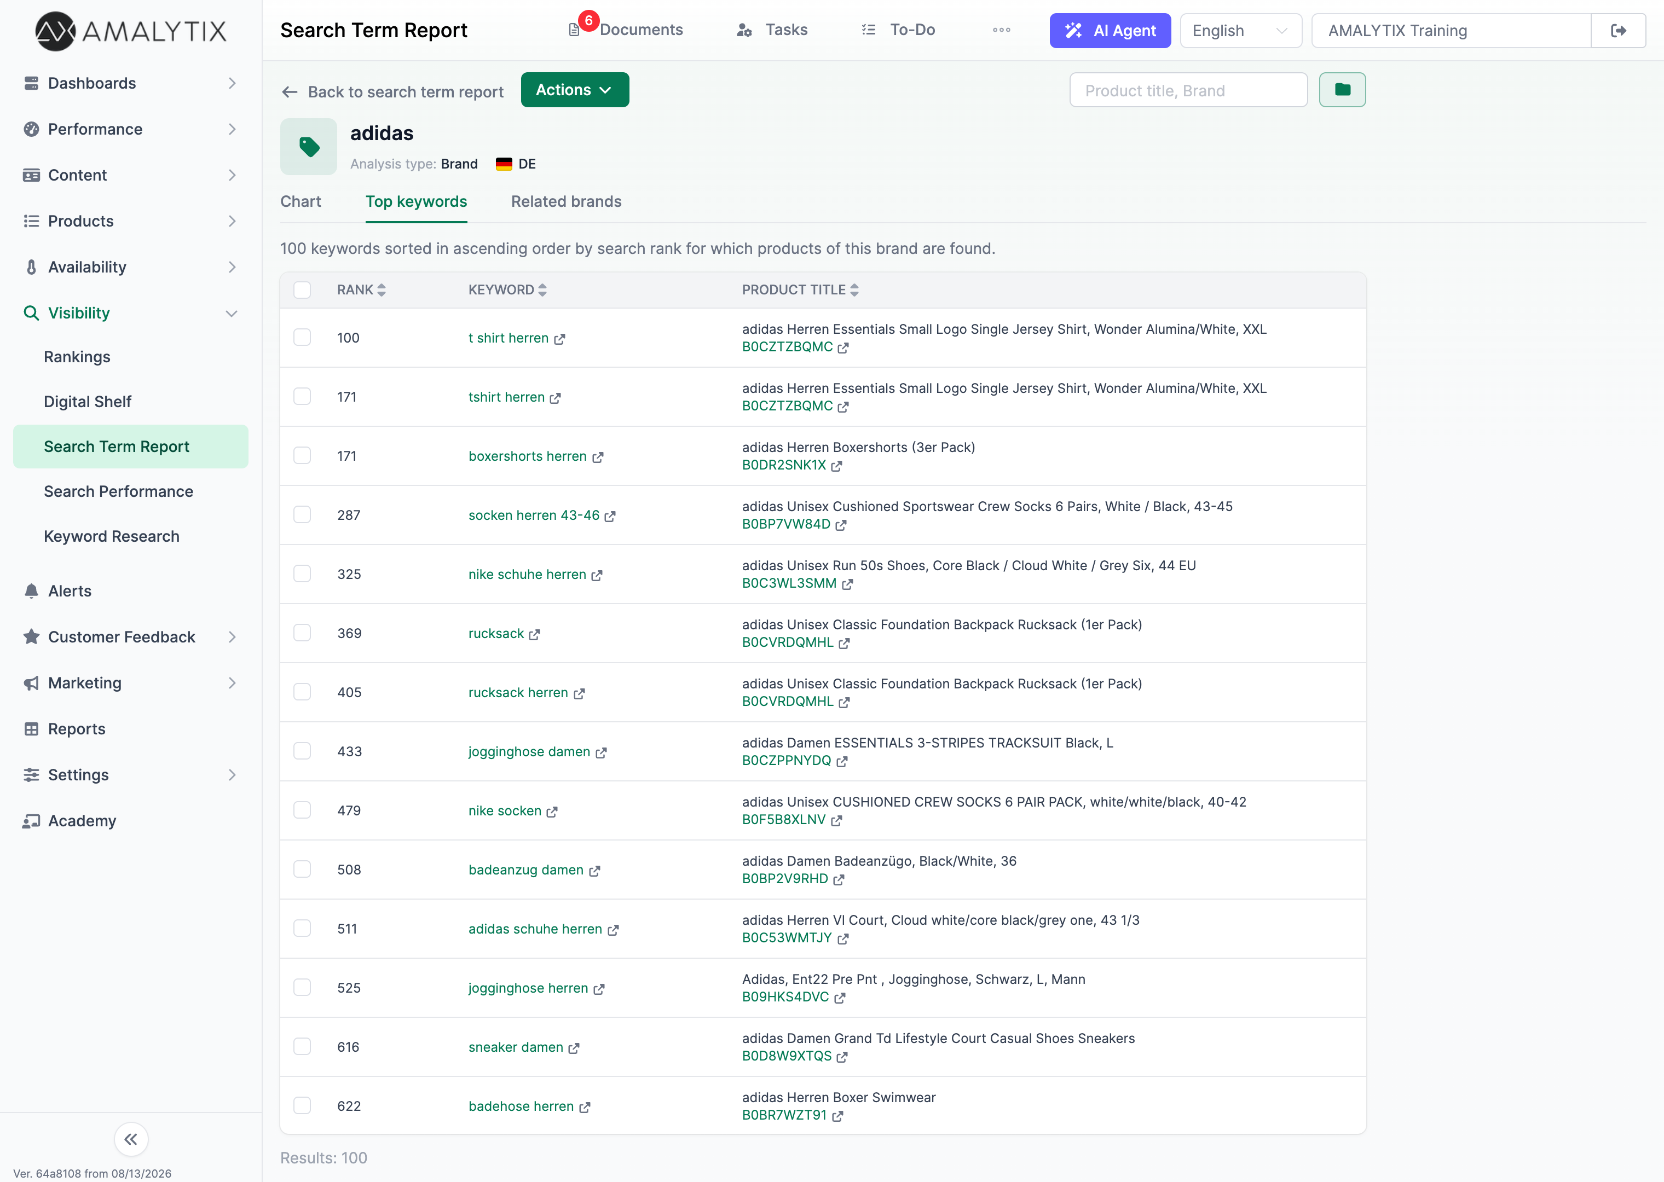The width and height of the screenshot is (1664, 1182).
Task: Sort by PRODUCT TITLE column sort icon
Action: tap(854, 289)
